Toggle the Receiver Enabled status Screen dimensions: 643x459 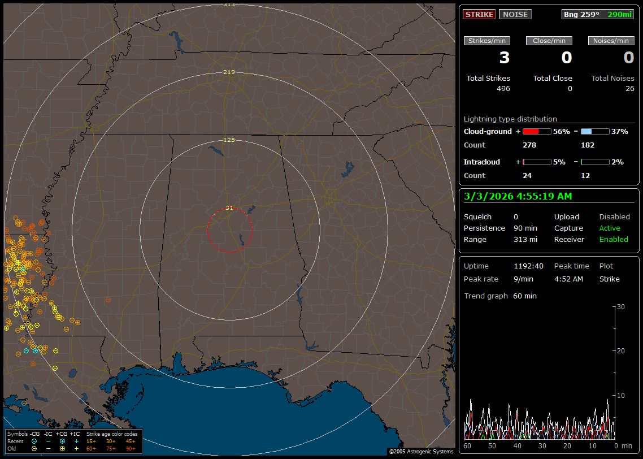pos(614,239)
